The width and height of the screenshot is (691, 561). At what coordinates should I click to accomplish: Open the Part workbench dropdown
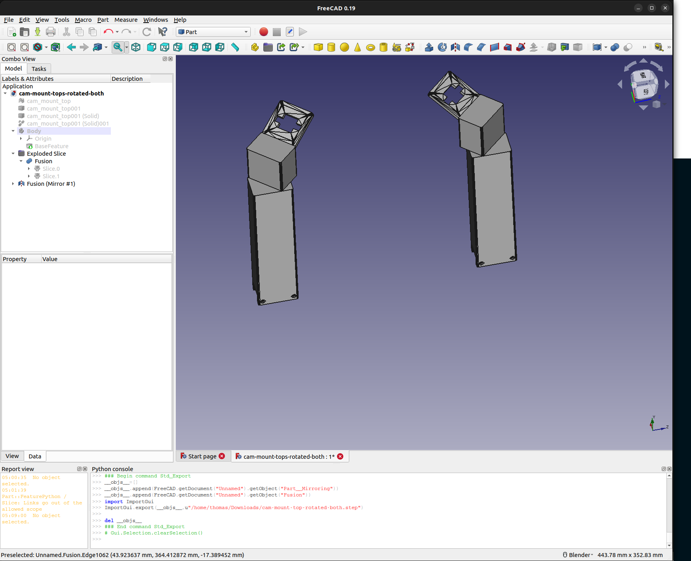pos(213,32)
